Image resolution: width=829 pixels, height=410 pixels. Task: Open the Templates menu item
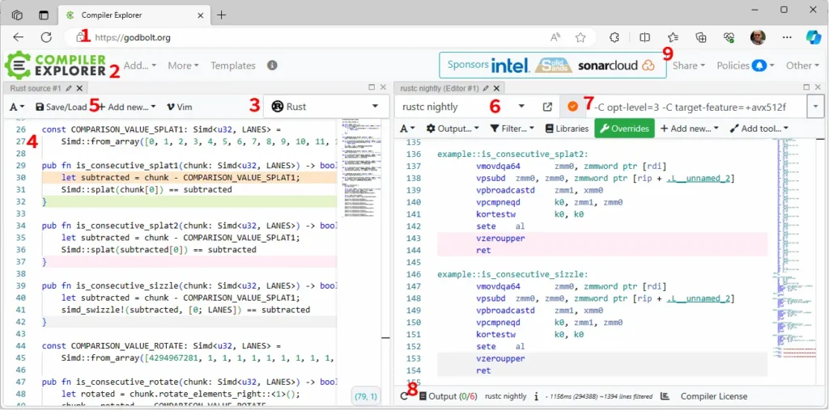[x=232, y=66]
